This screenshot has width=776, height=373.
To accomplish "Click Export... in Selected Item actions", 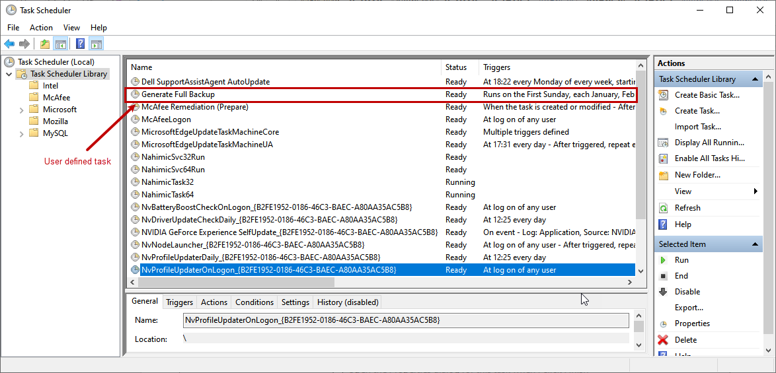I will click(x=689, y=308).
